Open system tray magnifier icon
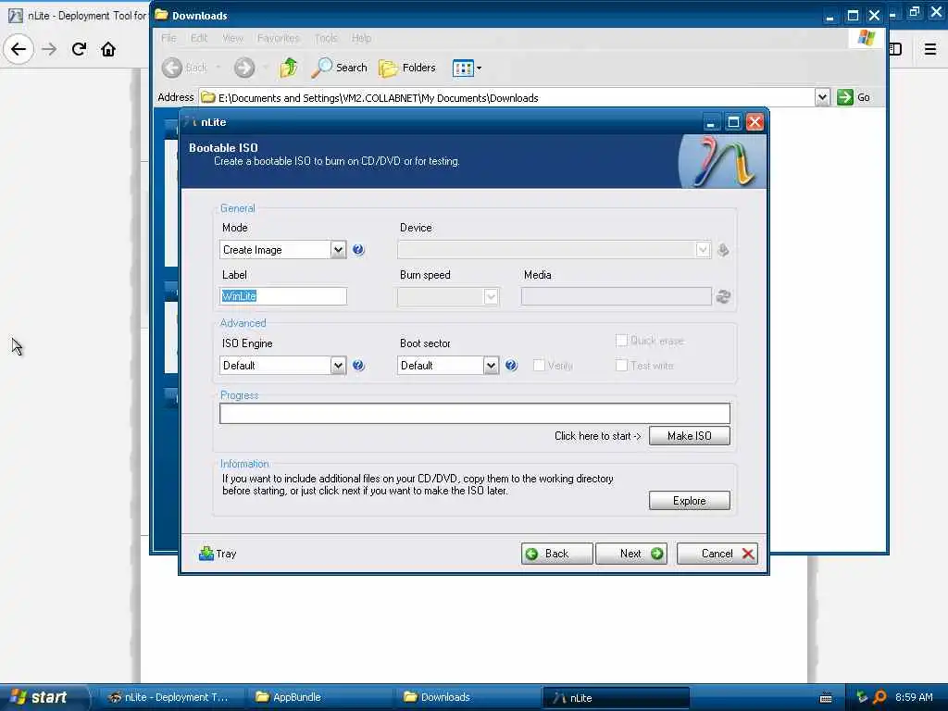The width and height of the screenshot is (948, 711). point(879,697)
